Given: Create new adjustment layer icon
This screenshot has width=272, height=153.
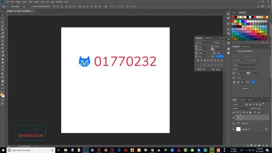Looking at the screenshot, I should 255,145.
